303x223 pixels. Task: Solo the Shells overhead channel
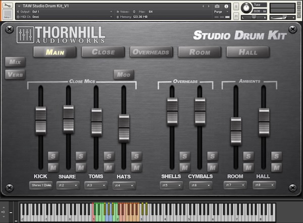[184, 156]
